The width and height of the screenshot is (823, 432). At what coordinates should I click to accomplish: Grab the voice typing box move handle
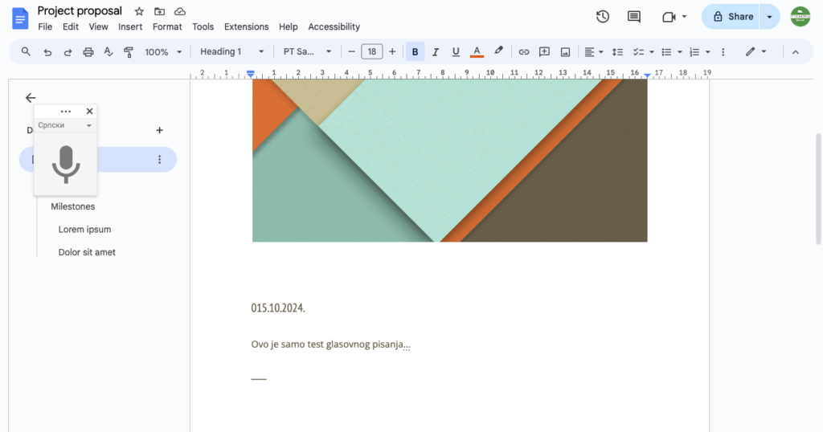(66, 111)
